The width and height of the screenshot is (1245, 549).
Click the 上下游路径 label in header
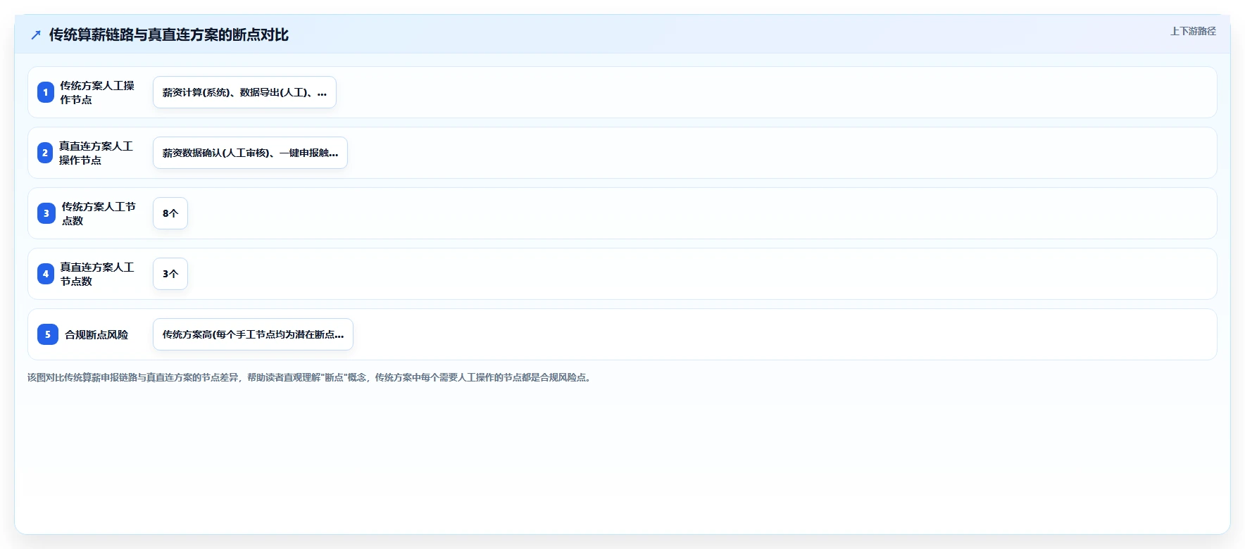1193,31
